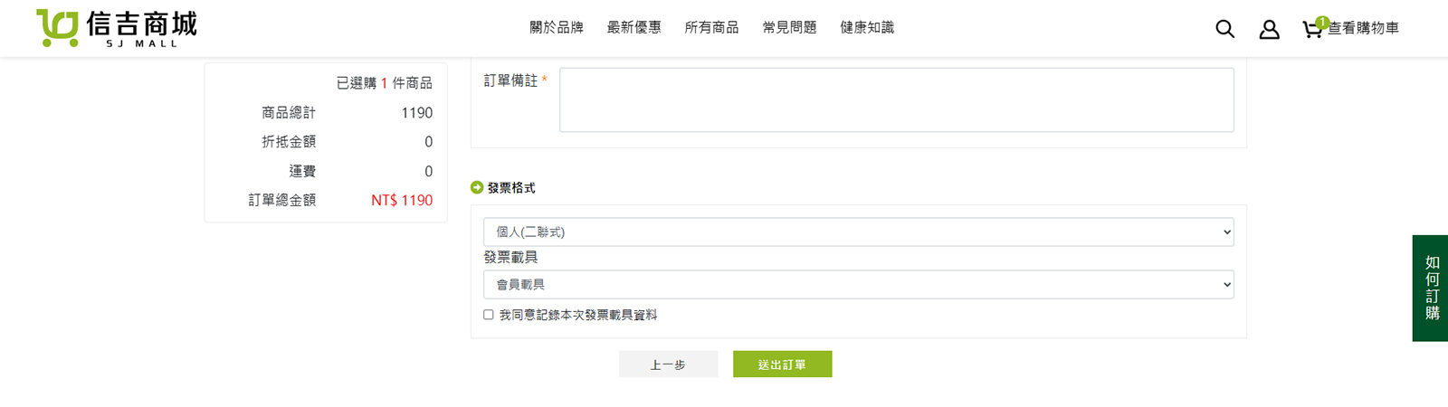Open the member account icon
1448x407 pixels.
(x=1270, y=29)
